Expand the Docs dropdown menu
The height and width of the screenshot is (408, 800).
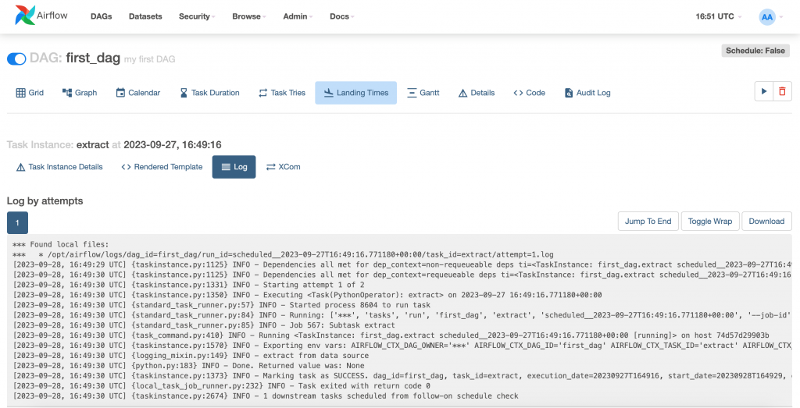tap(342, 16)
